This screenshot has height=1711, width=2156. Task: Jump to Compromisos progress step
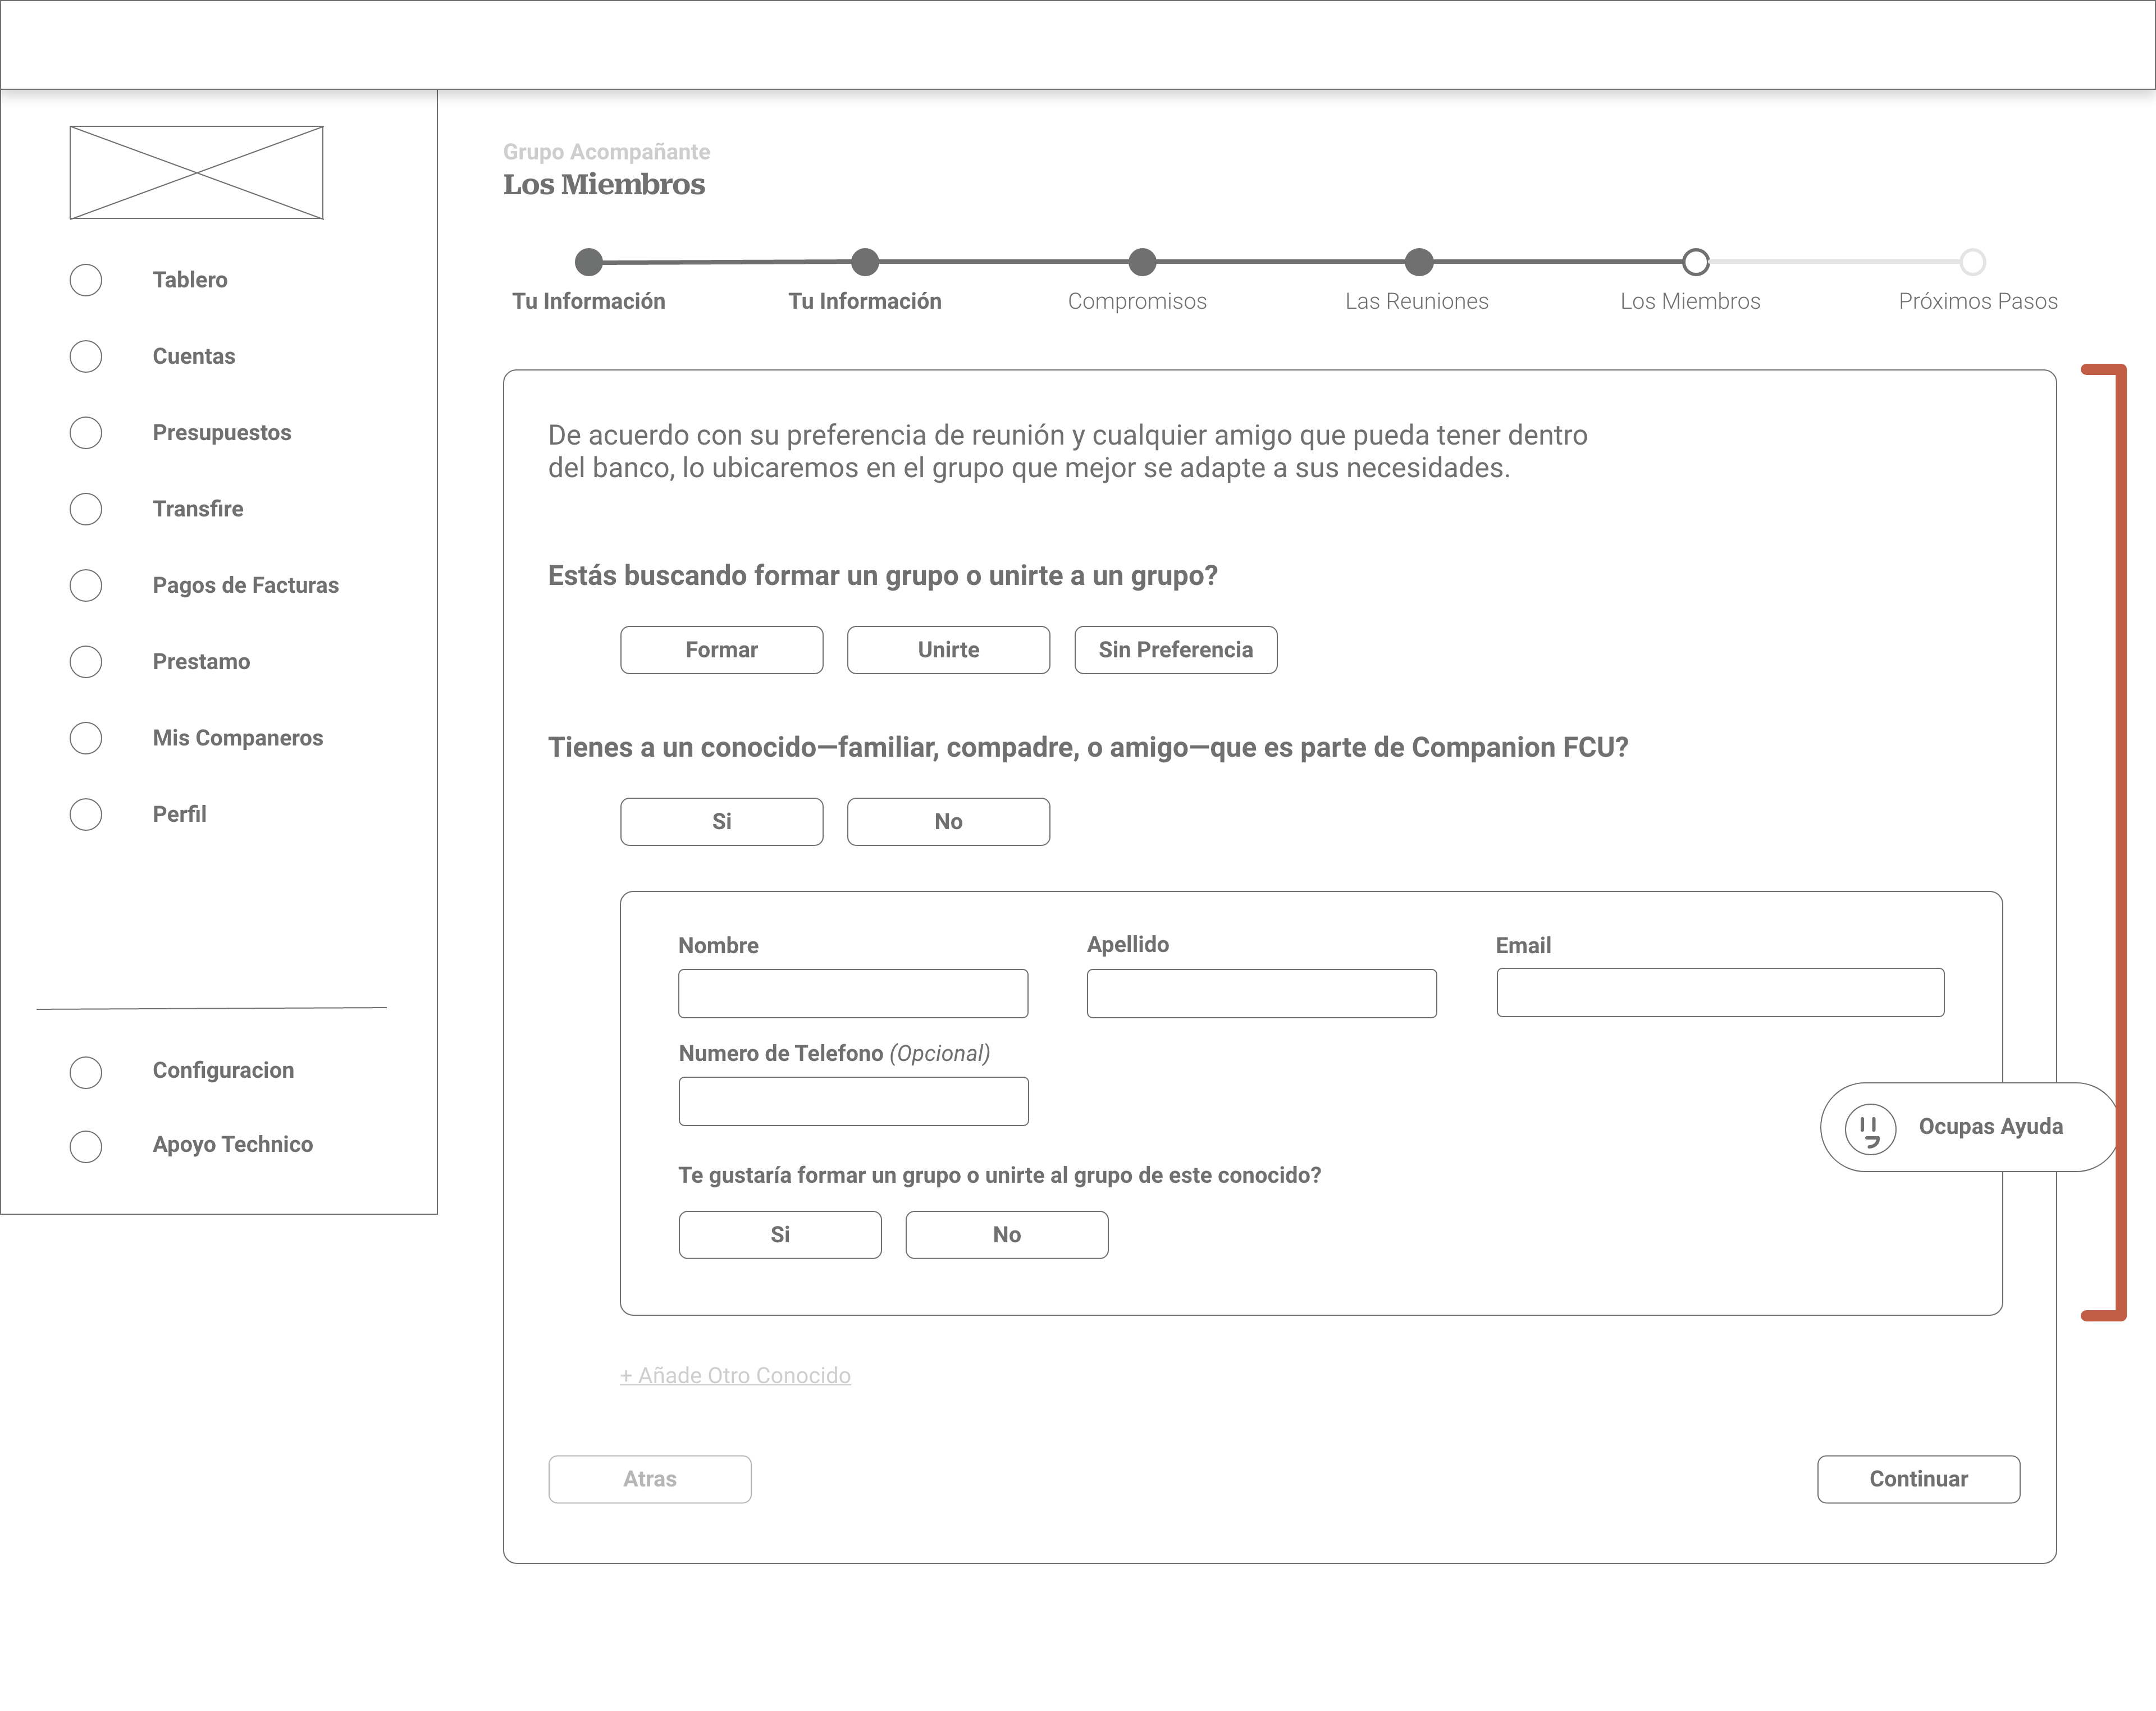point(1141,263)
